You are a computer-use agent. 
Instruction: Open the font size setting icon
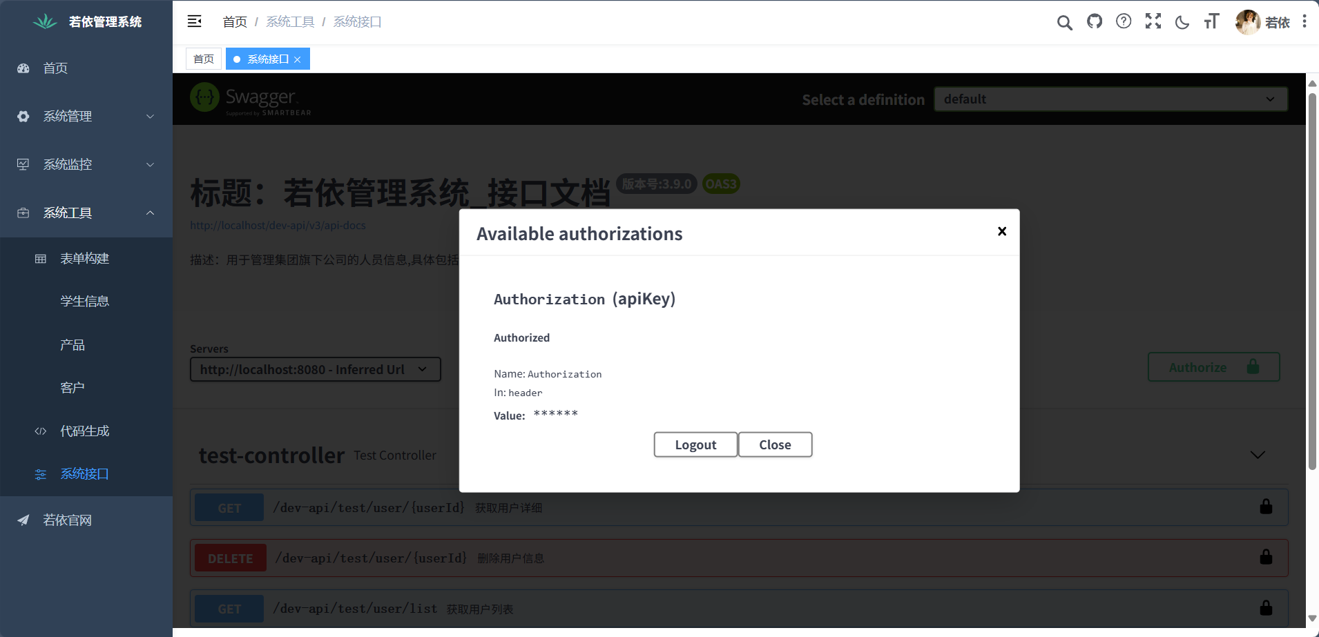[x=1211, y=21]
